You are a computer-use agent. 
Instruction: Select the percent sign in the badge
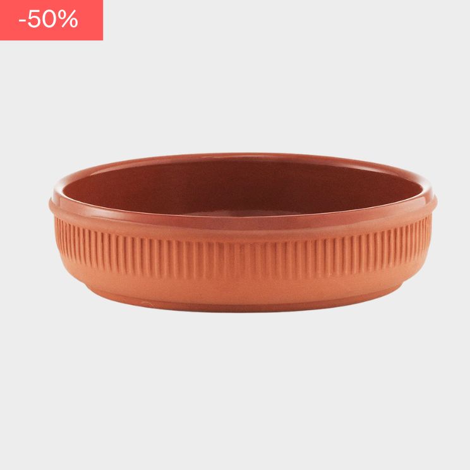point(67,19)
